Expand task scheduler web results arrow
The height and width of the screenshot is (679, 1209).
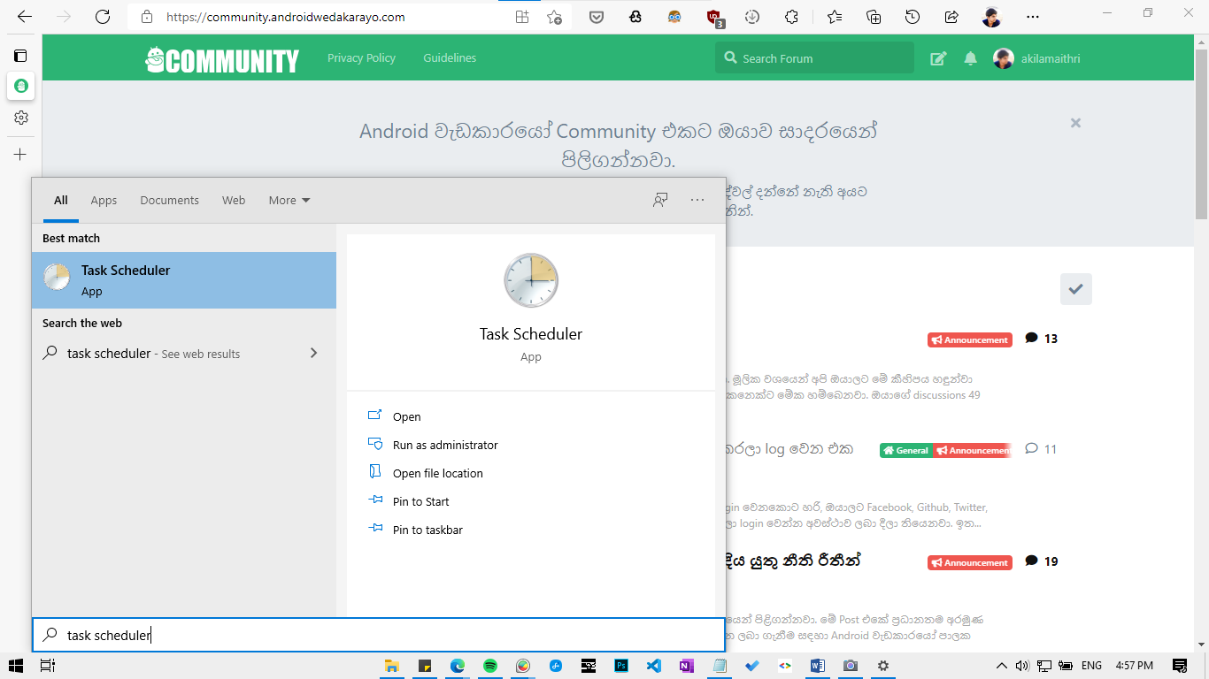click(x=313, y=353)
